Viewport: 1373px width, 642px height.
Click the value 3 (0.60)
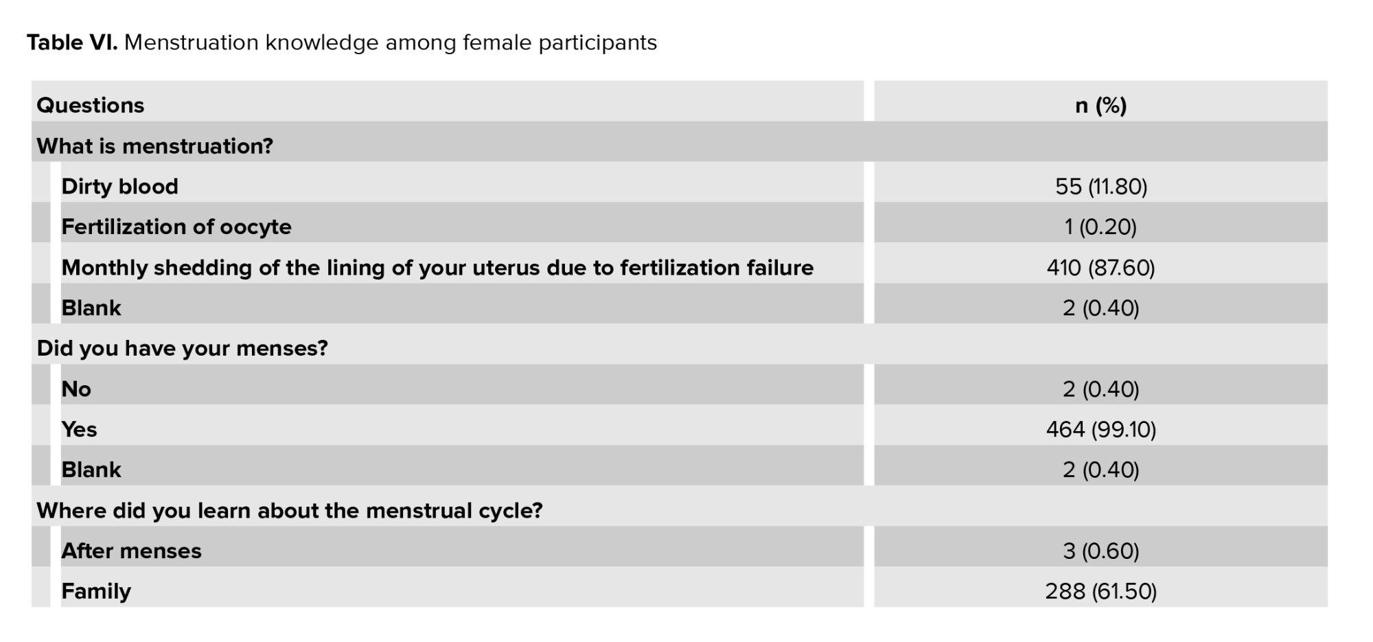[x=1100, y=551]
